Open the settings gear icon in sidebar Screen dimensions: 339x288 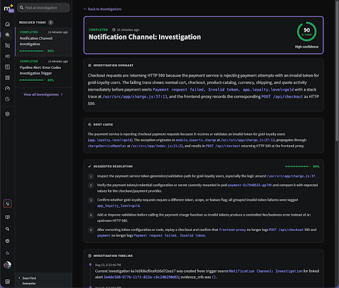[7, 114]
